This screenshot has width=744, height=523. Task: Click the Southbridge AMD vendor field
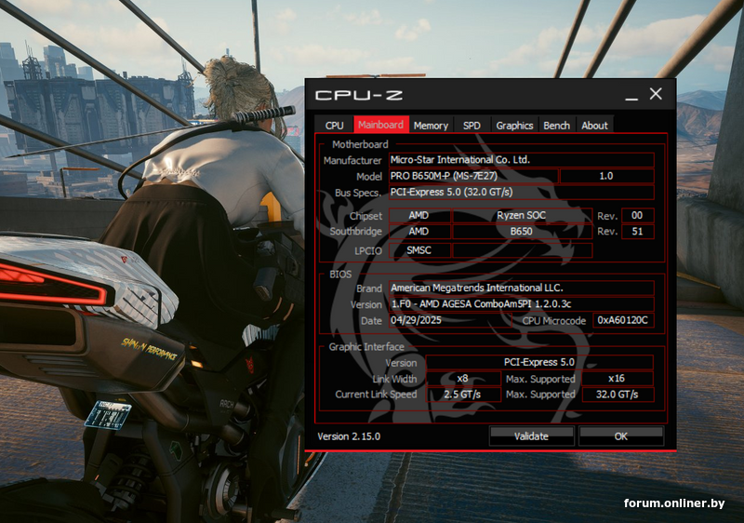point(420,232)
